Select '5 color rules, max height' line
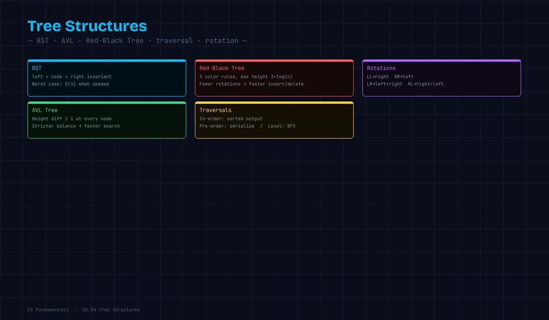The width and height of the screenshot is (549, 320). pyautogui.click(x=246, y=77)
